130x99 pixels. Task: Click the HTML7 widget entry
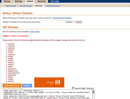pyautogui.click(x=10, y=67)
